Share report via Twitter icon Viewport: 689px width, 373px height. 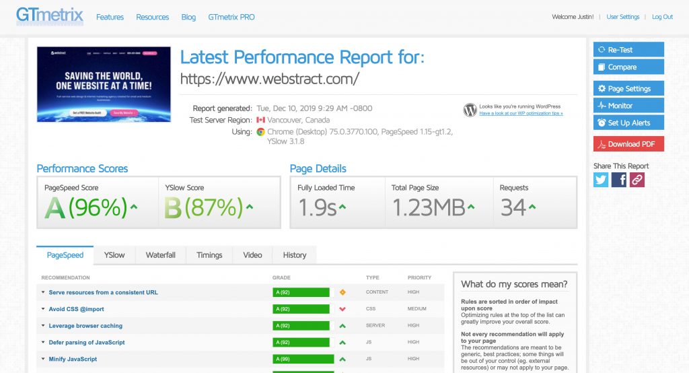pyautogui.click(x=601, y=180)
